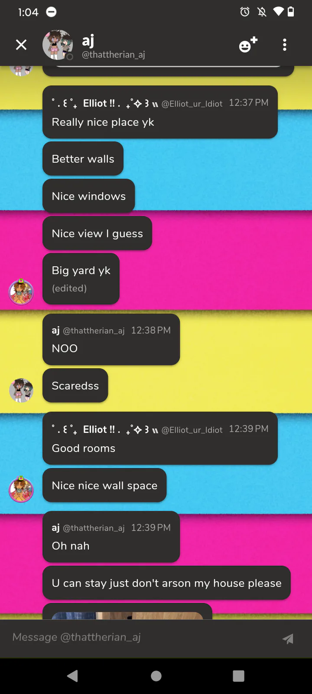
Task: Tap the muted notifications bell status icon
Action: click(262, 12)
